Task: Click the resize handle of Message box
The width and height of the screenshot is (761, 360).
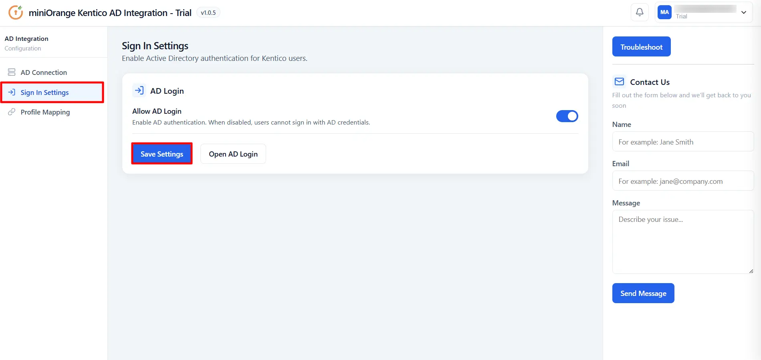Action: 751,271
